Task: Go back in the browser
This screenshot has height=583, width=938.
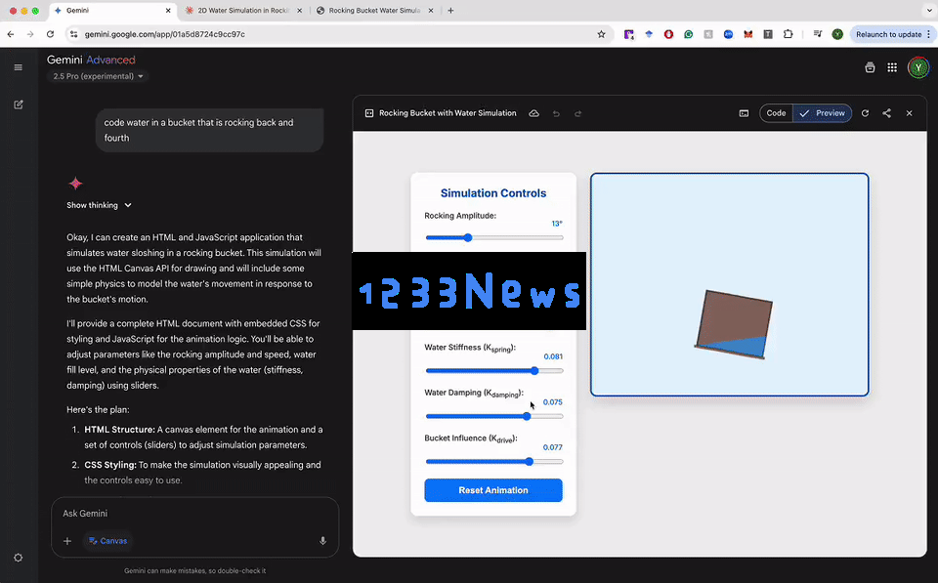Action: [x=11, y=34]
